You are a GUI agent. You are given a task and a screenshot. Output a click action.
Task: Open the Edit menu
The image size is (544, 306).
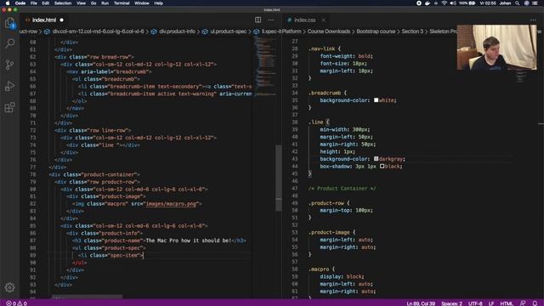45,3
